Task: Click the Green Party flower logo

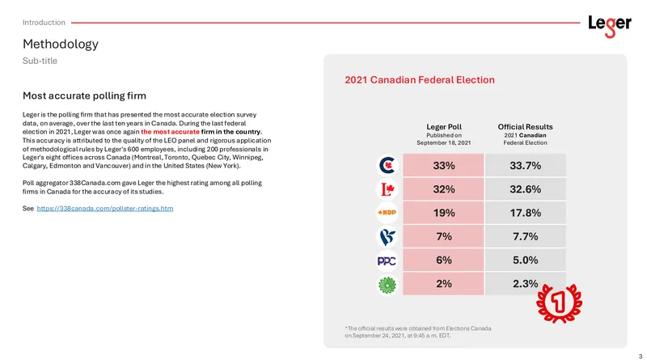Action: pos(387,285)
